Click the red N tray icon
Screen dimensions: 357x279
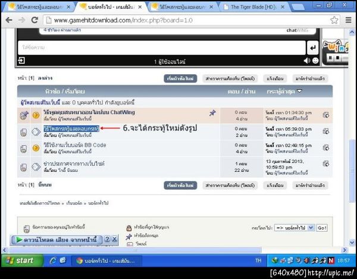(331, 261)
